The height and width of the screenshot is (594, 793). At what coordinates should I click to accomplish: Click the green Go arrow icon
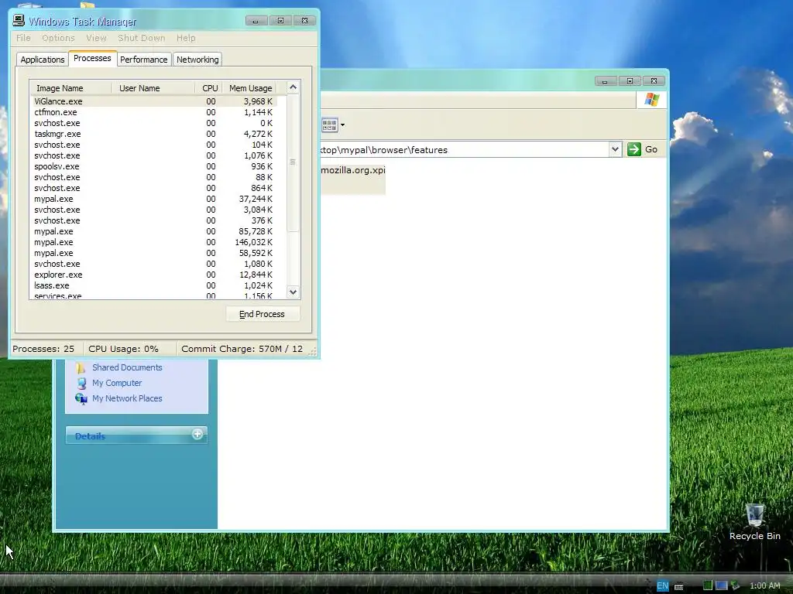pyautogui.click(x=633, y=149)
